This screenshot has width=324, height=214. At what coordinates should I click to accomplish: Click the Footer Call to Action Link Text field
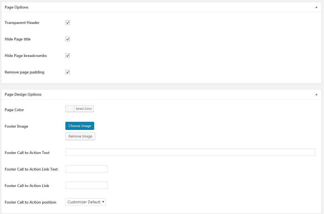click(x=87, y=169)
